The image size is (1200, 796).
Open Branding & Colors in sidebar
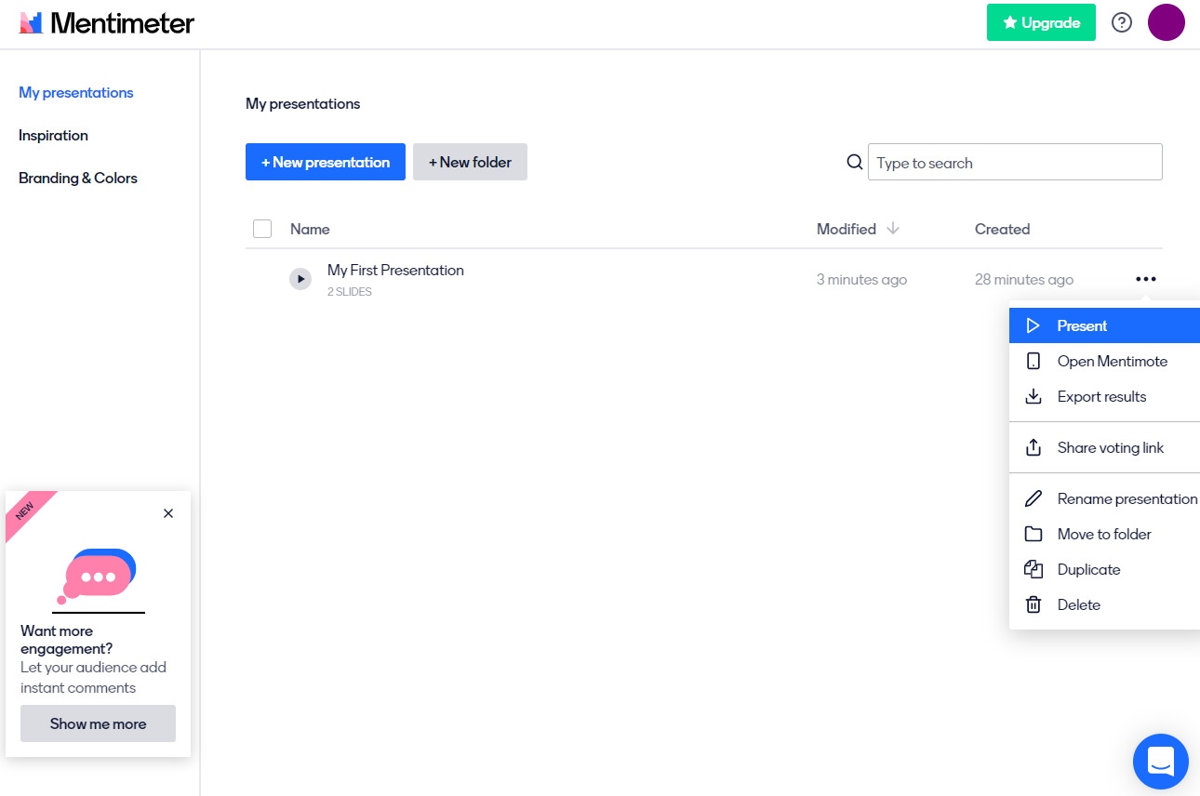(x=78, y=178)
